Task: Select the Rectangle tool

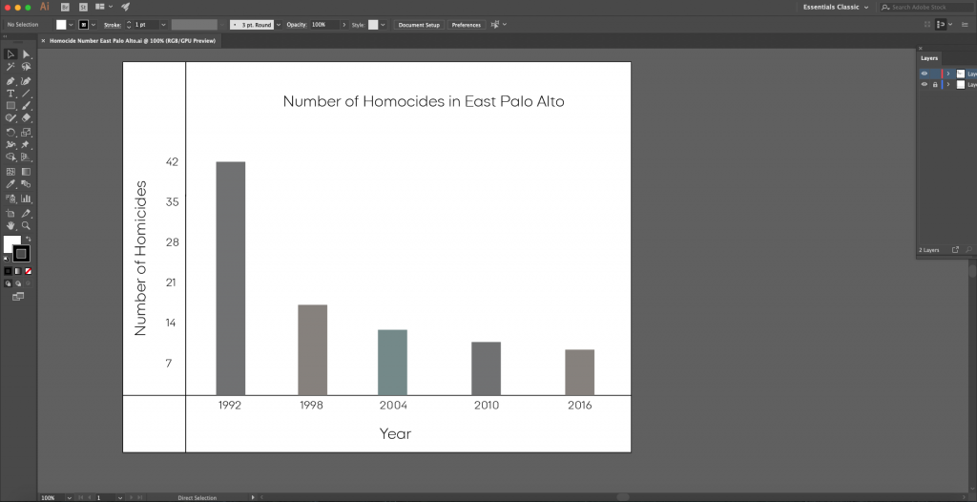Action: coord(10,105)
